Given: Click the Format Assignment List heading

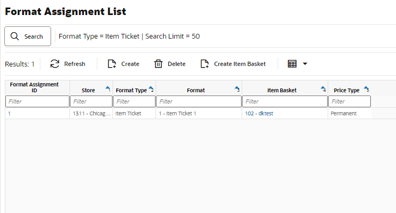Looking at the screenshot, I should 66,12.
